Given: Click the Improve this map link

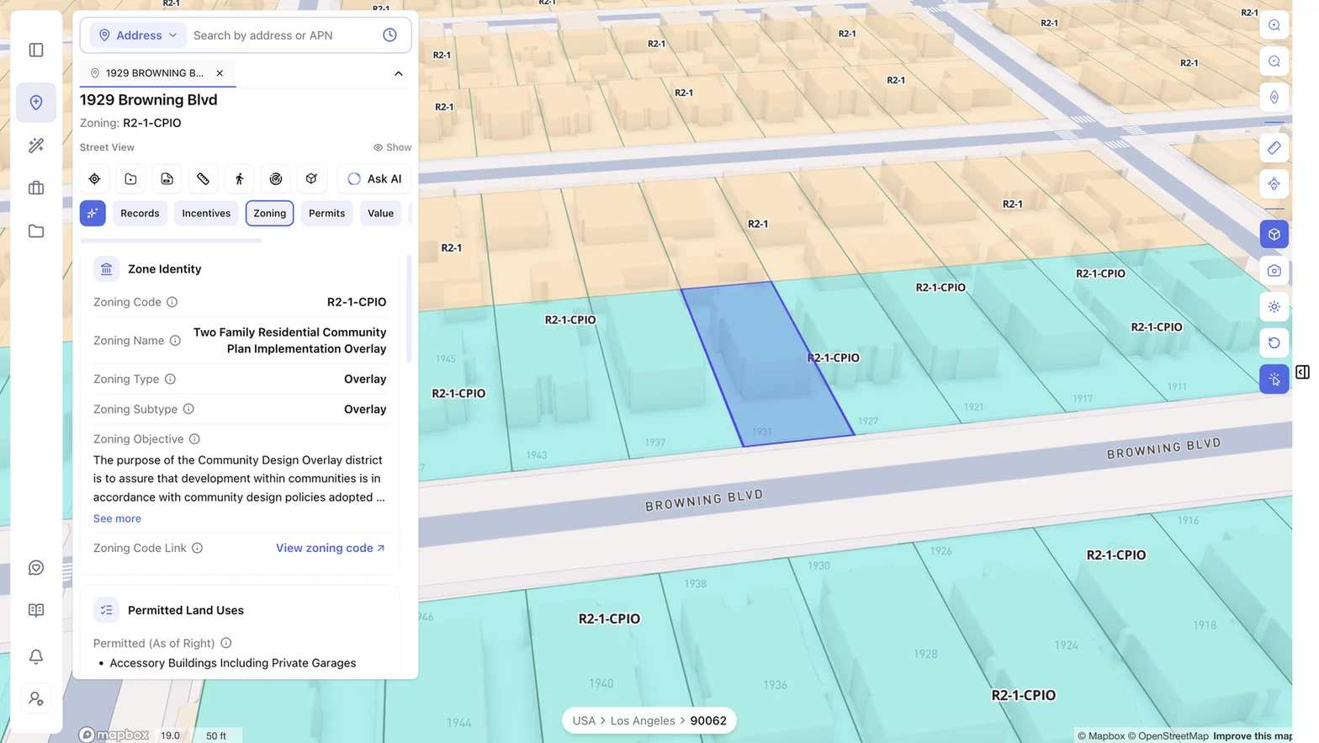Looking at the screenshot, I should 1253,736.
